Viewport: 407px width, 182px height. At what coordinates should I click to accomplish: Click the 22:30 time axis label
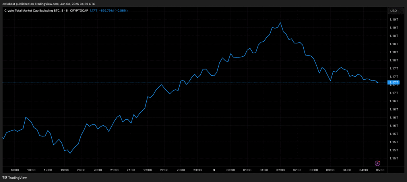(x=164, y=170)
